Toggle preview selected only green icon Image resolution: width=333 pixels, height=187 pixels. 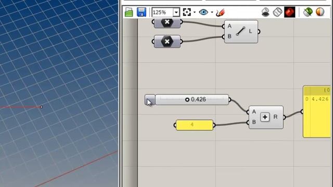(x=308, y=12)
